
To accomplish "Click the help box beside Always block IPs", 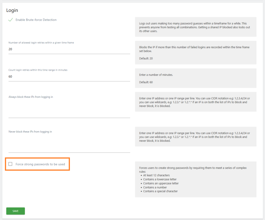I will (195, 102).
